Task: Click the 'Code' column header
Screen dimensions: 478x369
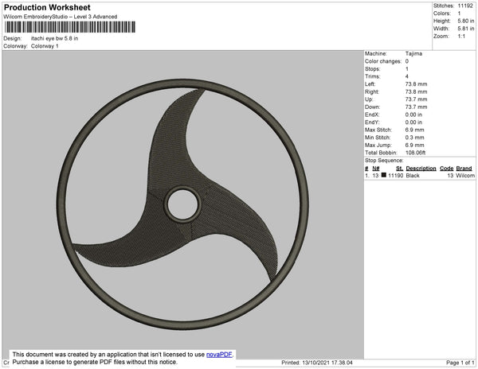Action: (x=447, y=169)
